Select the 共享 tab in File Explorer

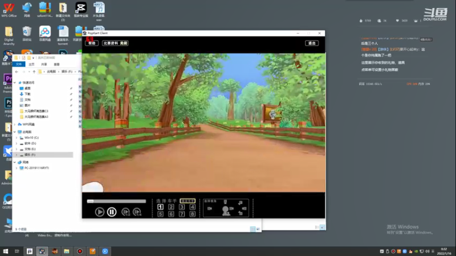point(44,64)
